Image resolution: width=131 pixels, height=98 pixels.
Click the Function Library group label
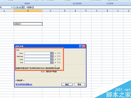coord(27,3)
